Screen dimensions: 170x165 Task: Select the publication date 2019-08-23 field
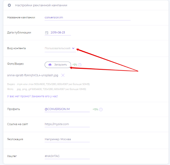58,33
